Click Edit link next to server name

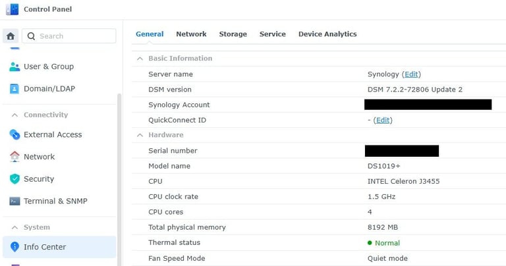click(x=411, y=74)
